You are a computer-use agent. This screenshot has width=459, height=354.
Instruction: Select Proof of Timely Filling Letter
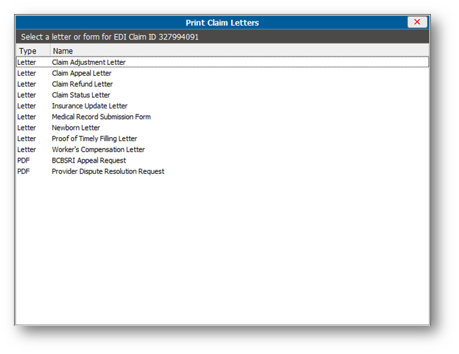coord(94,139)
